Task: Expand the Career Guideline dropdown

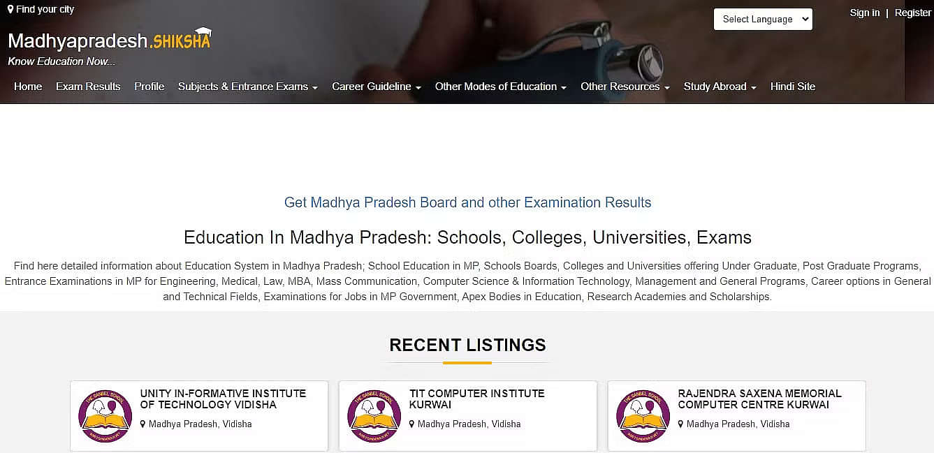Action: point(377,87)
